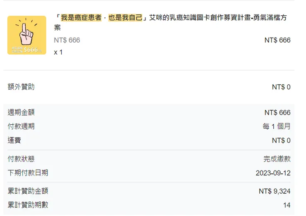Click the NT$ 666 recurring amount value
The height and width of the screenshot is (216, 306).
click(x=277, y=113)
